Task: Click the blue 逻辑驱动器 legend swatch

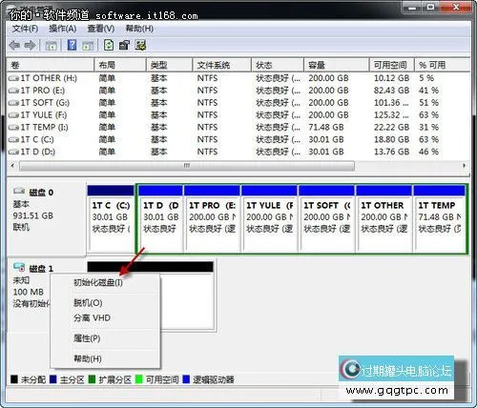Action: click(x=186, y=379)
